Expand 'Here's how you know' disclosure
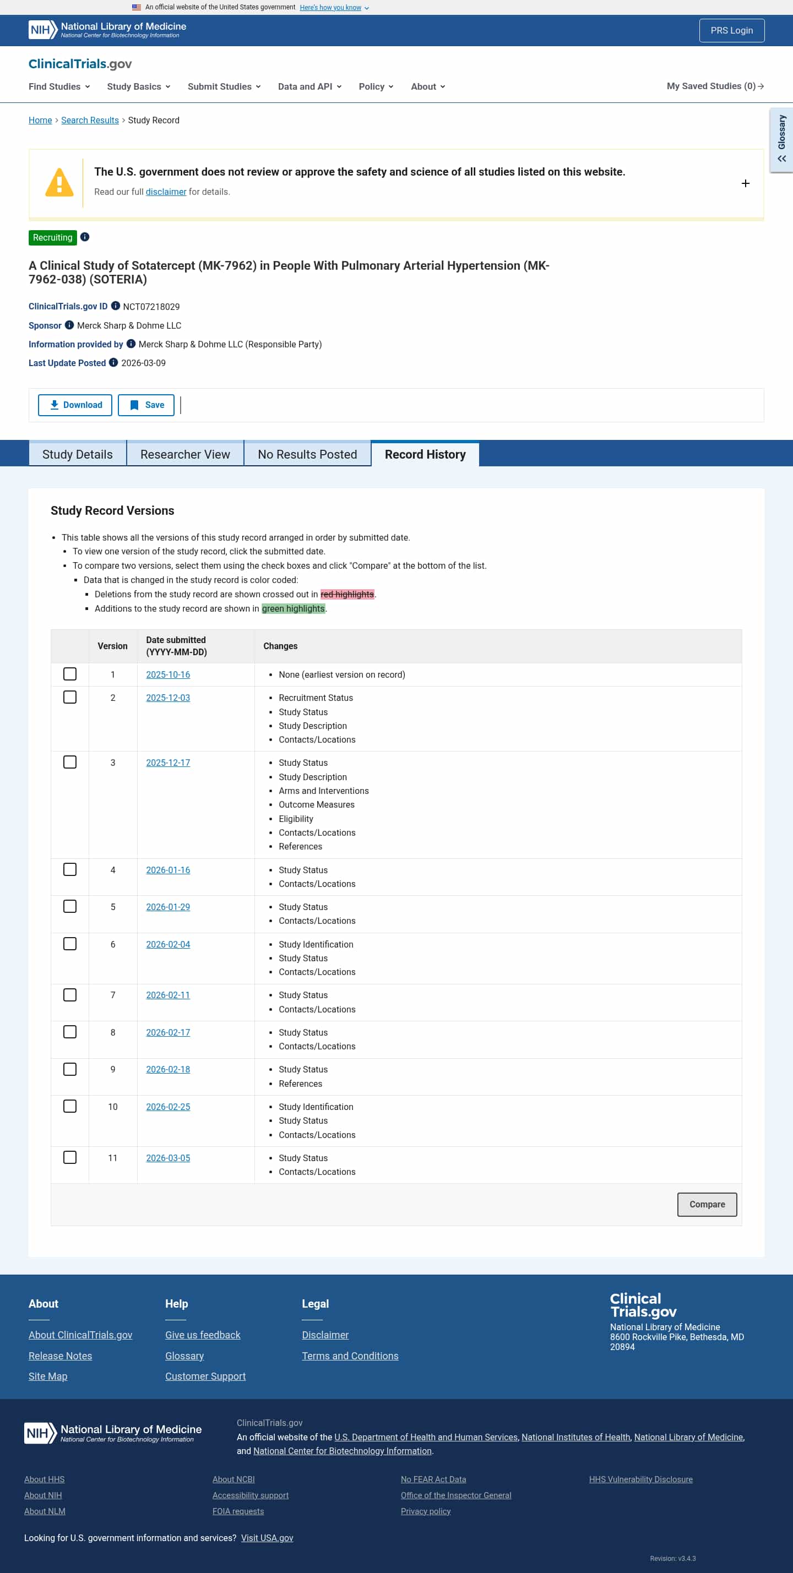The height and width of the screenshot is (1573, 793). 334,7
